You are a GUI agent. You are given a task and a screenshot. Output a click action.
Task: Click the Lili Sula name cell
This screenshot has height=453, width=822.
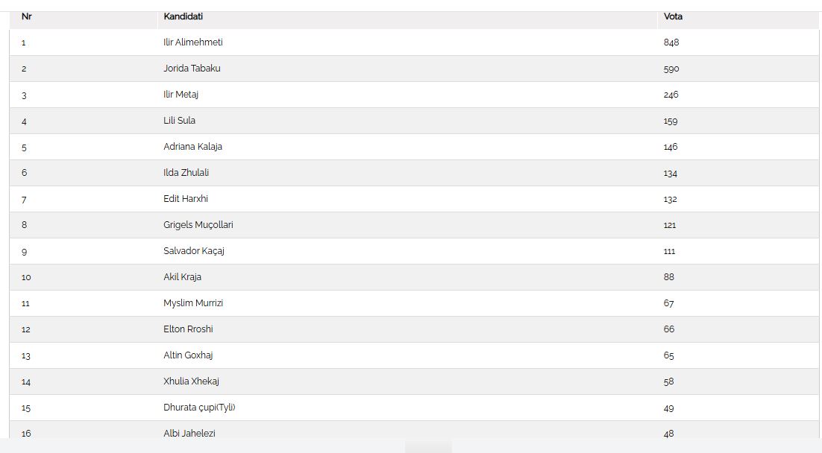click(179, 121)
